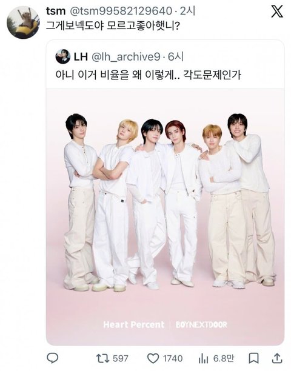Open tsm's profile avatar picture
The image size is (291, 371).
click(x=23, y=22)
